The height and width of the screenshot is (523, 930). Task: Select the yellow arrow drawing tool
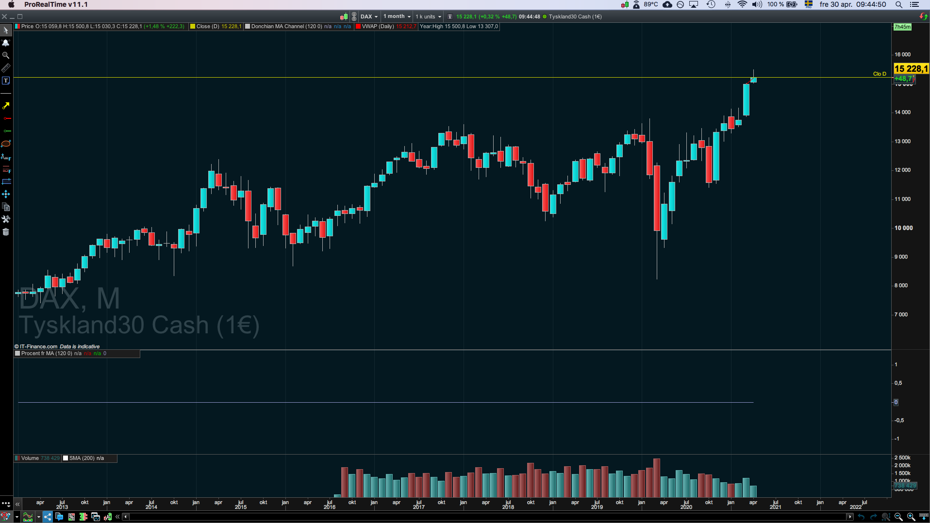6,106
